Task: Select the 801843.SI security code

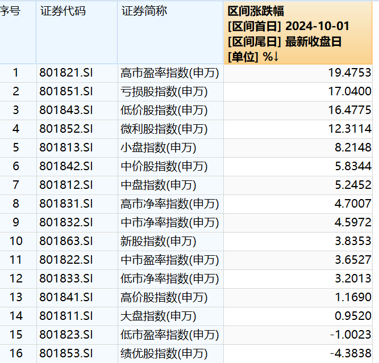Action: point(65,110)
